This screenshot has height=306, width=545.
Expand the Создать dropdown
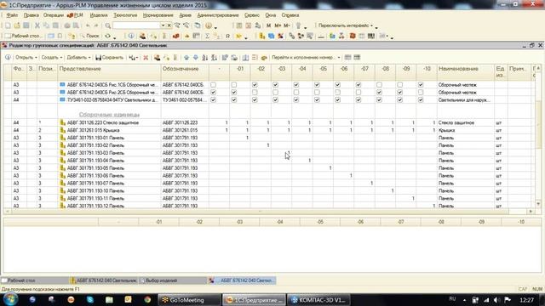61,58
